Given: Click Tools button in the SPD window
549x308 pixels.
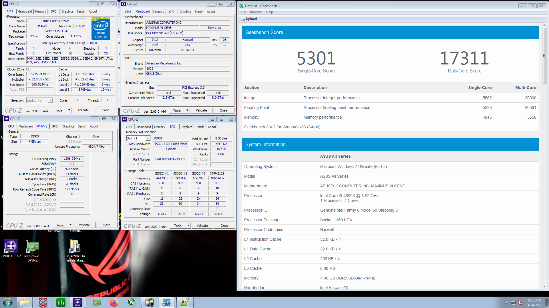Looking at the screenshot, I should [x=178, y=226].
